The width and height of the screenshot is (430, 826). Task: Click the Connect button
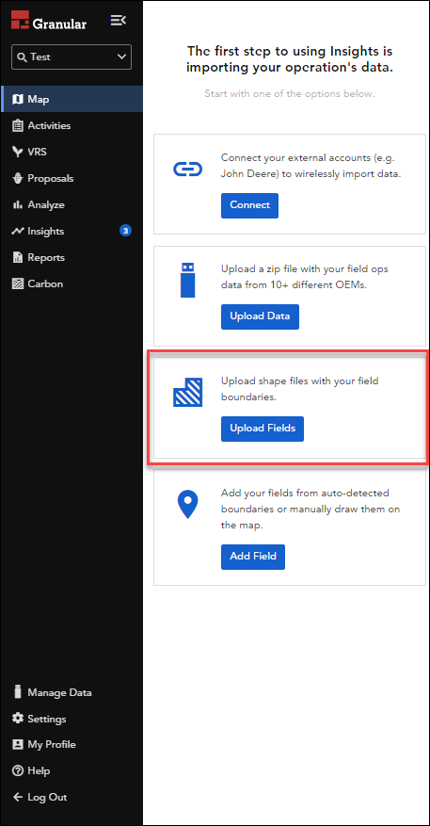point(249,205)
